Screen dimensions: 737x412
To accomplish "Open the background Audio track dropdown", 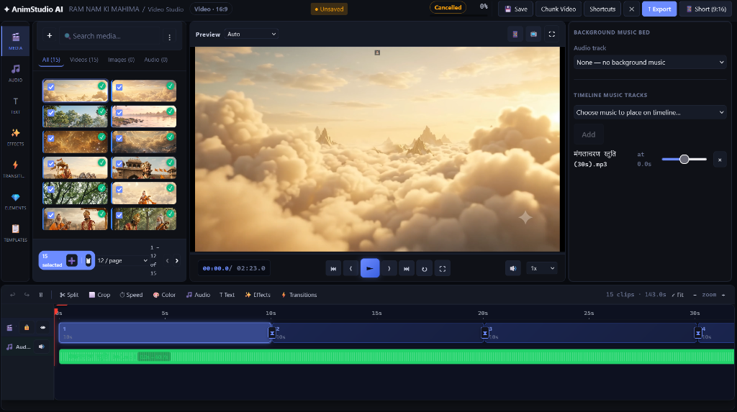I will 650,62.
